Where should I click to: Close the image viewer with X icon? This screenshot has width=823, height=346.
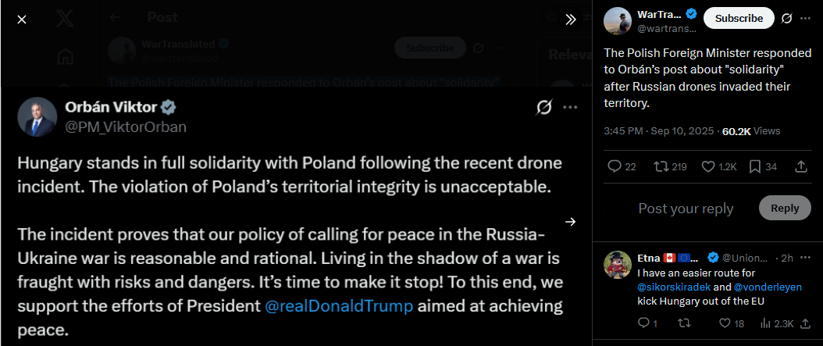pyautogui.click(x=22, y=20)
